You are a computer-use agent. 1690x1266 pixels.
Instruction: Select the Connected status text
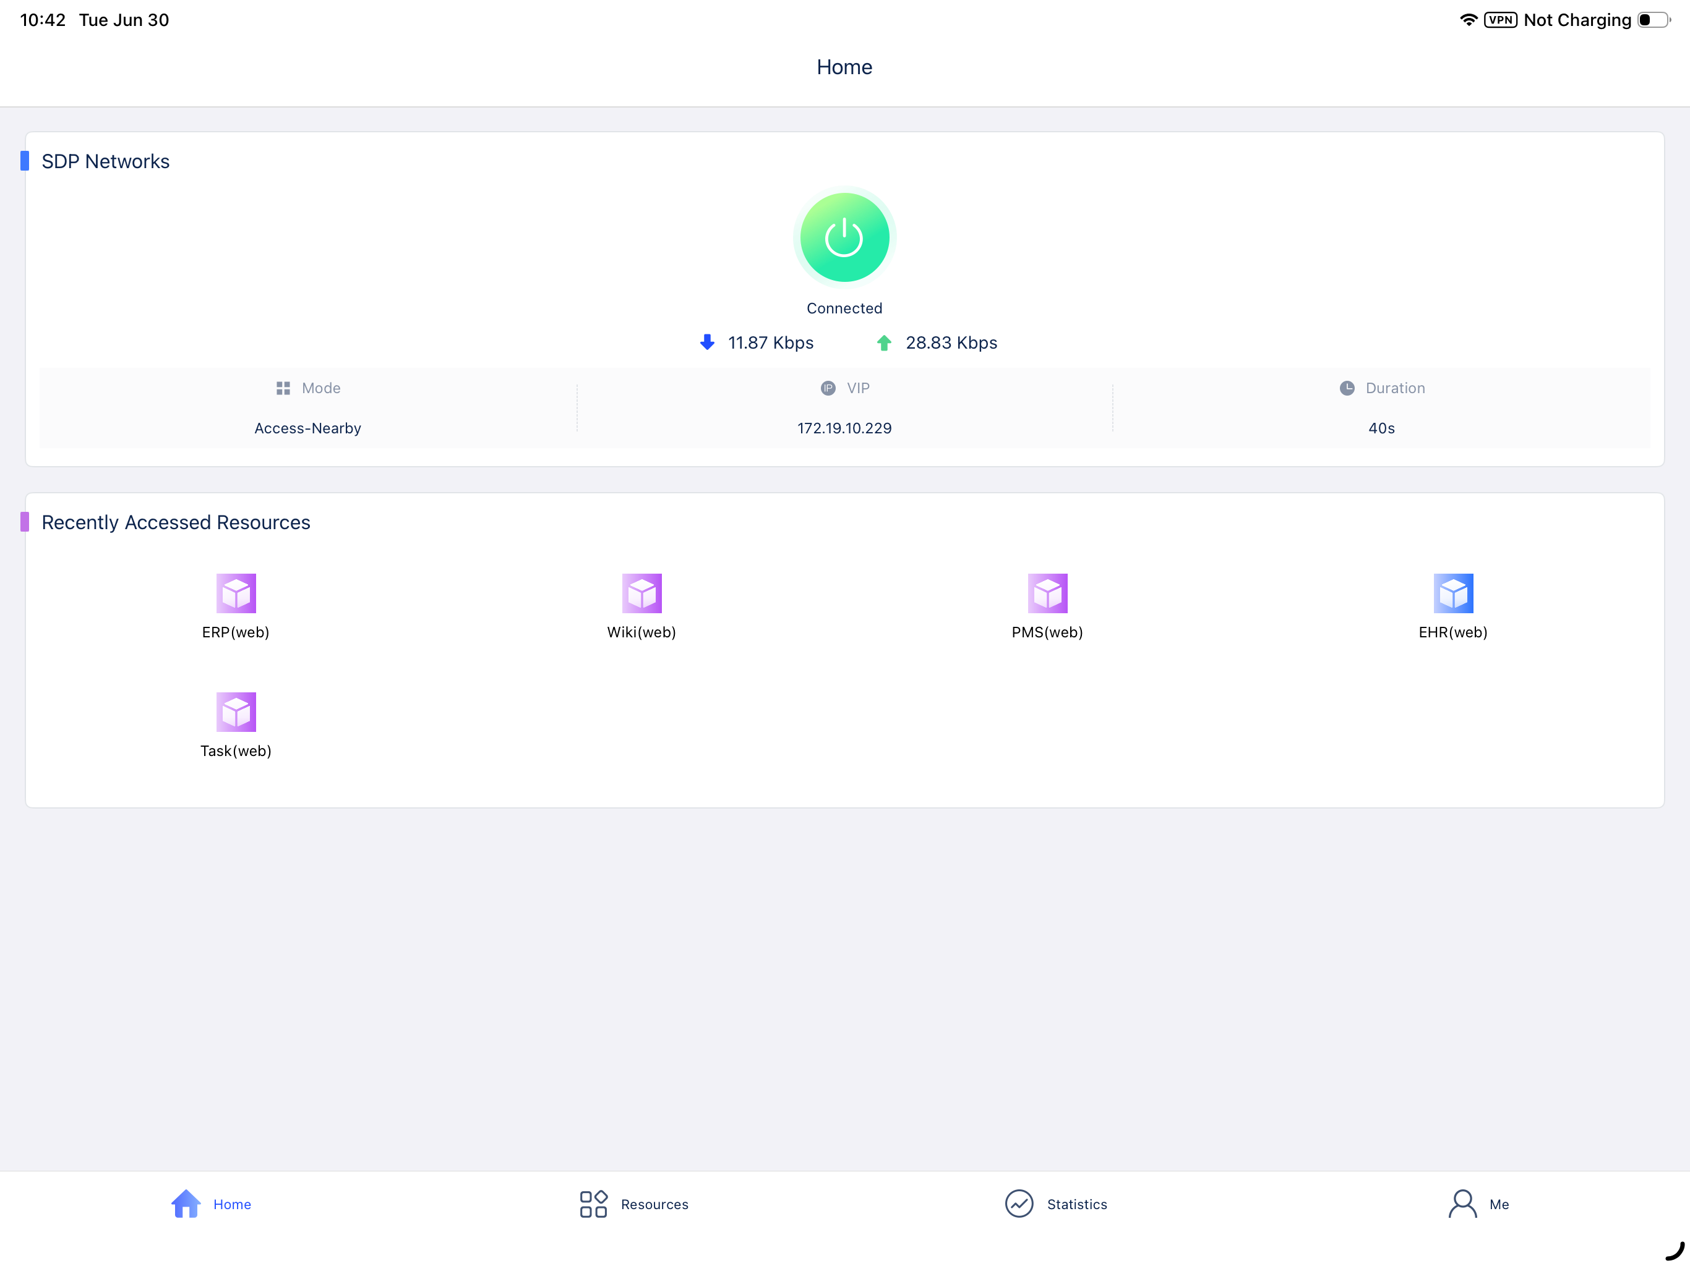[x=844, y=308]
